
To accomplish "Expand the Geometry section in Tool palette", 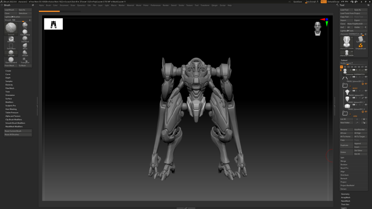I will click(x=345, y=194).
